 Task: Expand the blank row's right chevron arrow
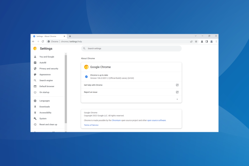coord(177,99)
